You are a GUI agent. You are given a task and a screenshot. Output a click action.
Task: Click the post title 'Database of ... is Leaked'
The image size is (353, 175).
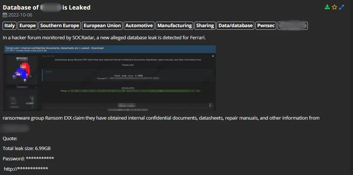(47, 7)
